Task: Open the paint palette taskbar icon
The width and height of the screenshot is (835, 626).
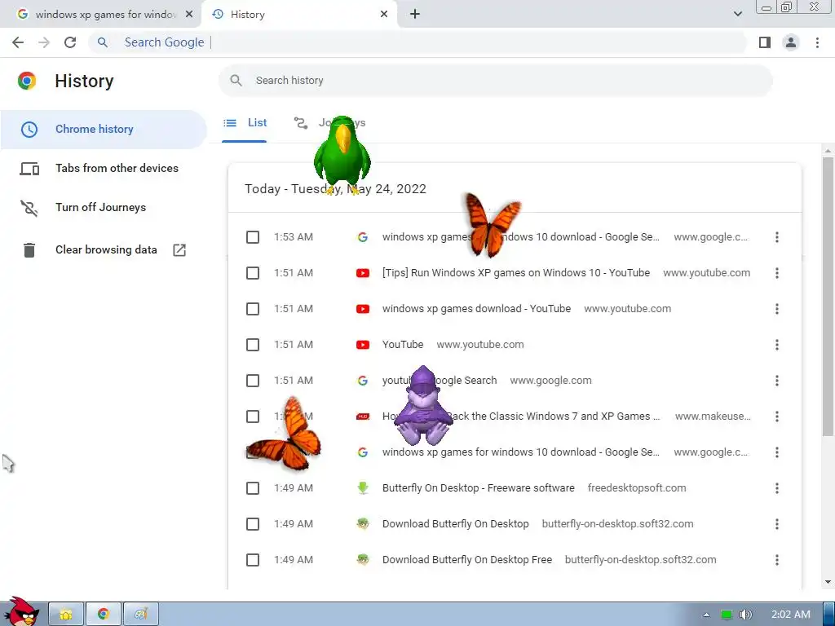Action: [140, 615]
